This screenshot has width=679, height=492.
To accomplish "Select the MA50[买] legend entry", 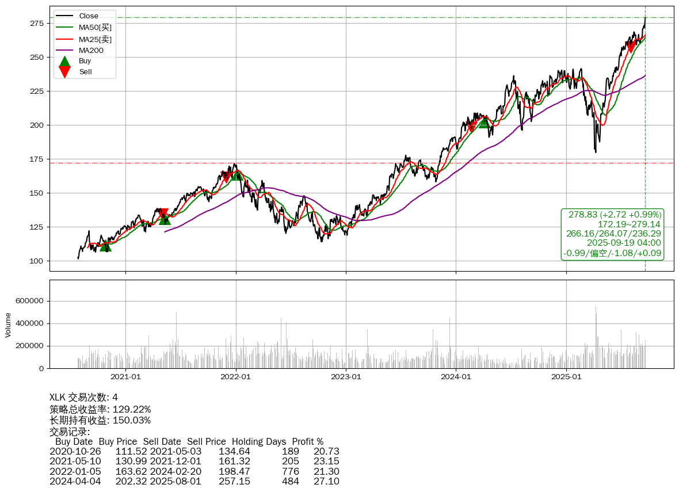I will (95, 28).
